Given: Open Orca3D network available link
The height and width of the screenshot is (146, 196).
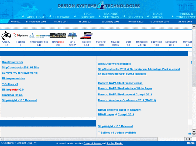Looking at the screenshot, I should coord(114,64).
